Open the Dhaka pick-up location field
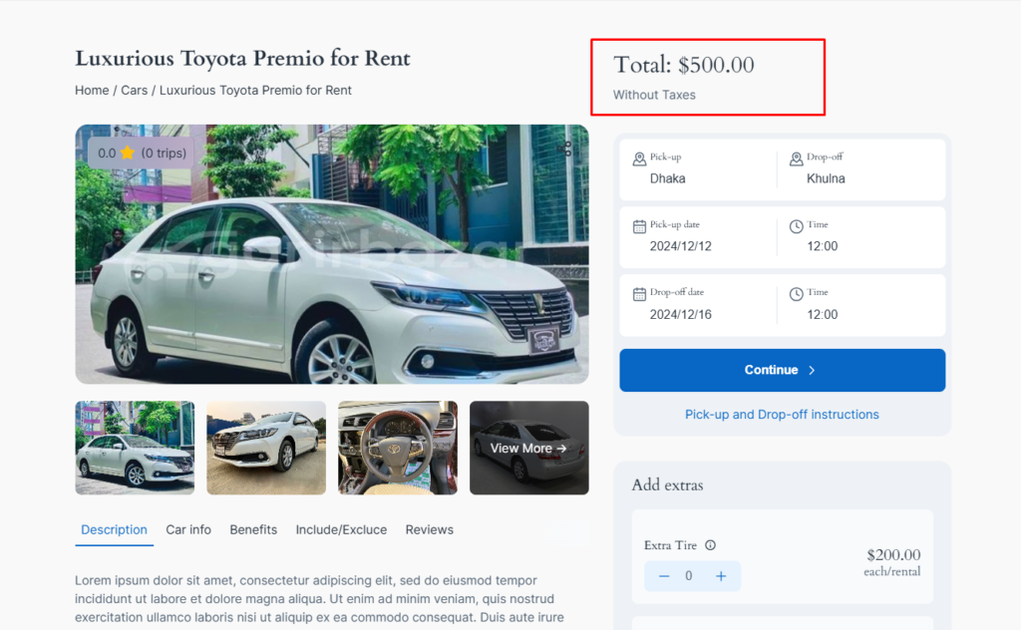Screen dimensions: 1021x630 697,169
